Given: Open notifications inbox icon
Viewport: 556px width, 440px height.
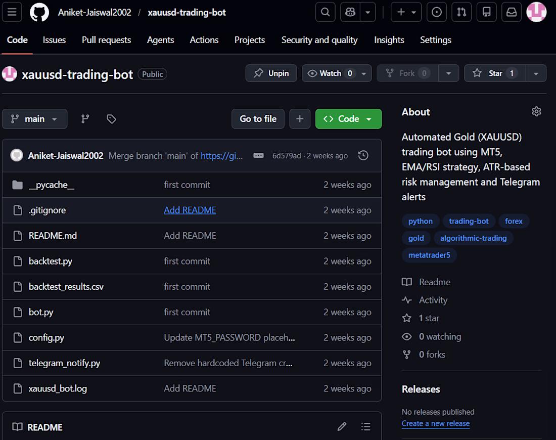Looking at the screenshot, I should [512, 12].
